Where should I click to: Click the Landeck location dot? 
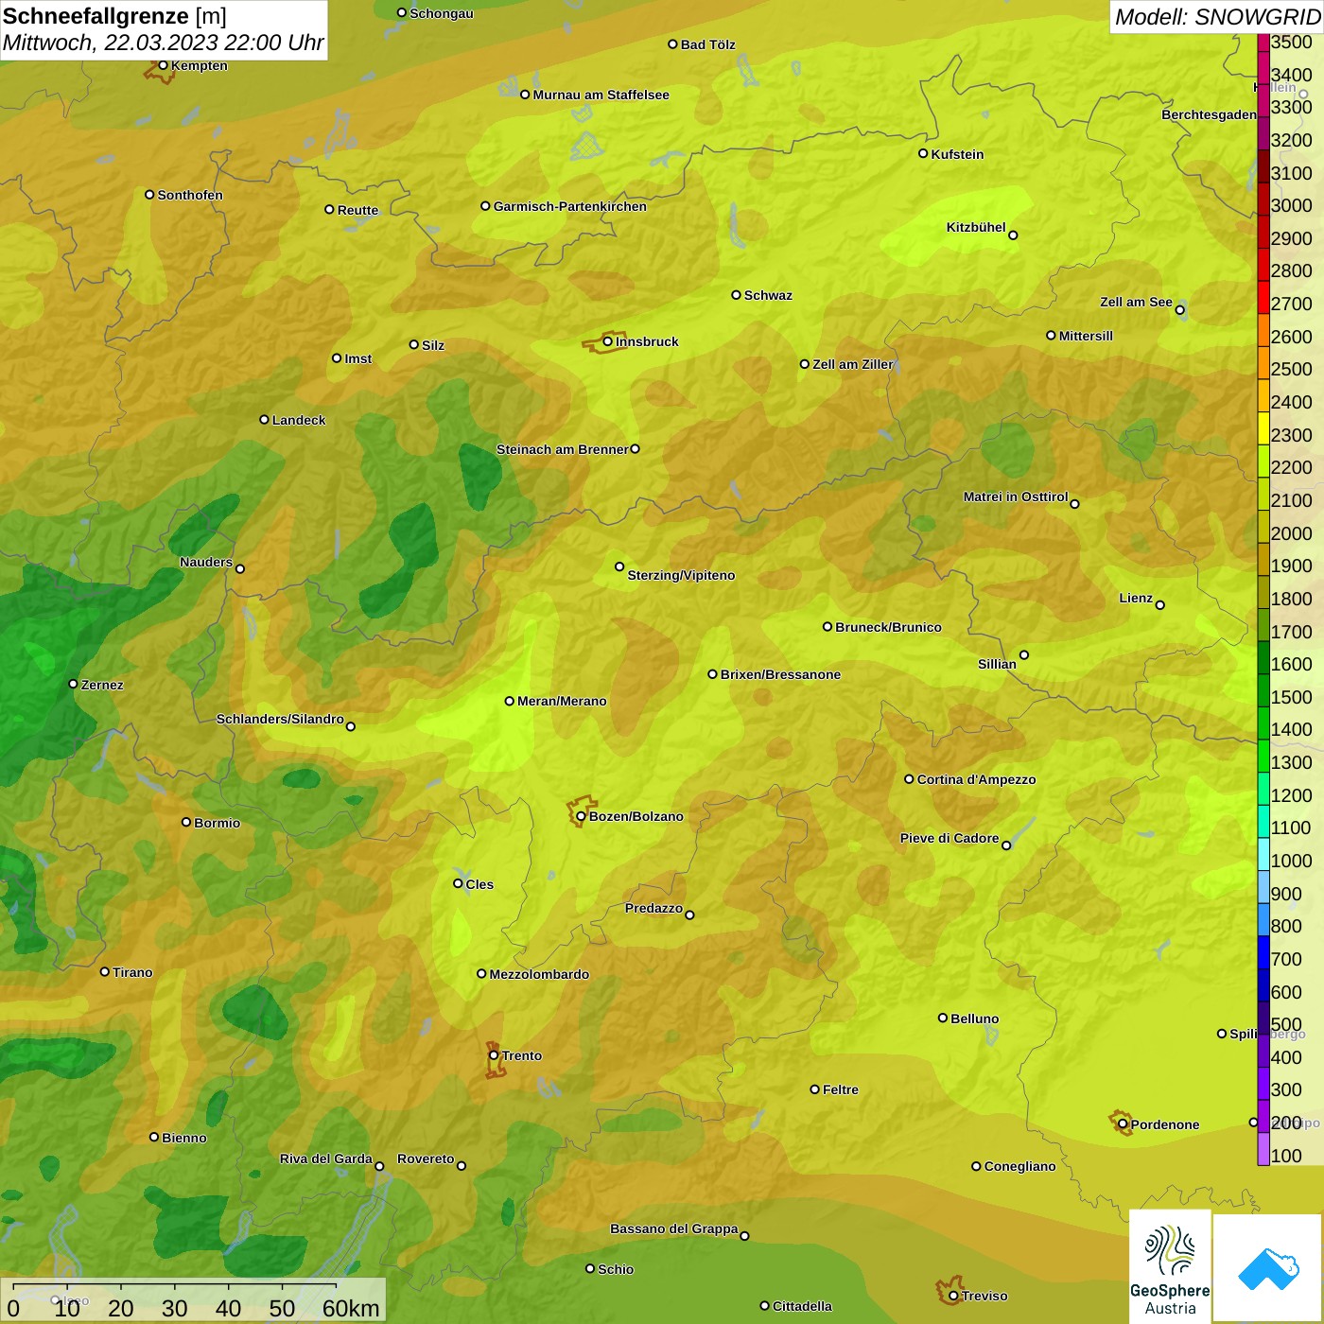tap(264, 420)
